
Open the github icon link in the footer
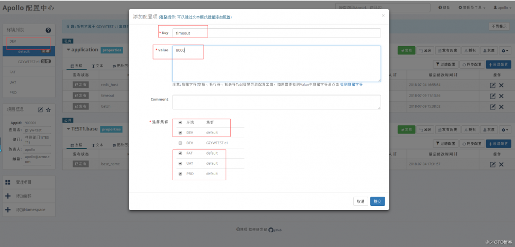point(271,230)
